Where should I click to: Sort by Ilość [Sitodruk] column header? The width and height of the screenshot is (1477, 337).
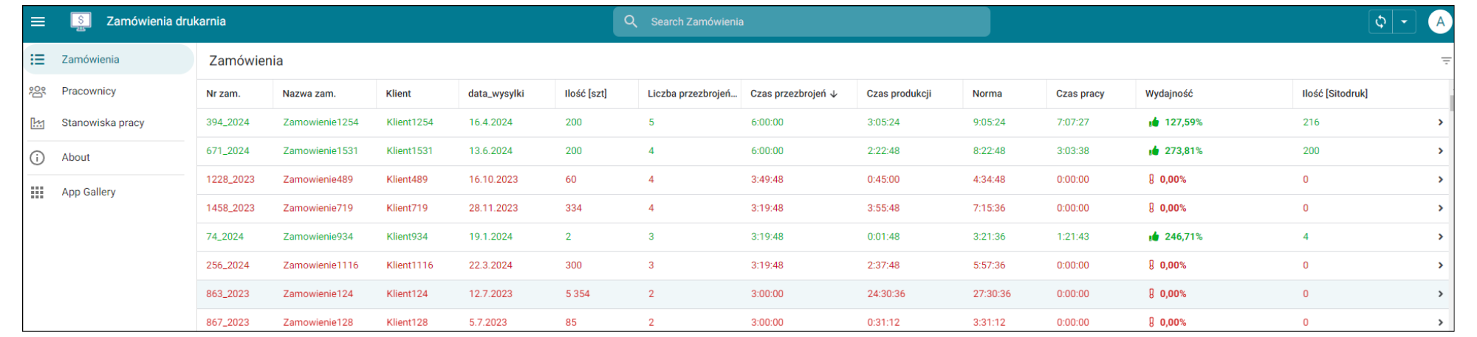1334,94
